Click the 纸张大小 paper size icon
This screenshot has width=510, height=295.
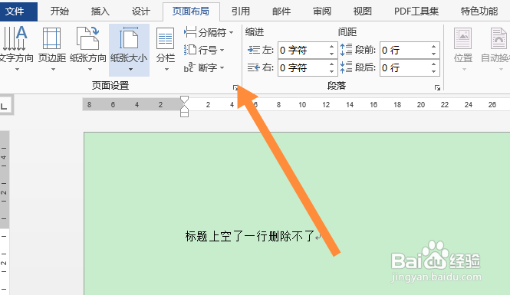click(129, 38)
